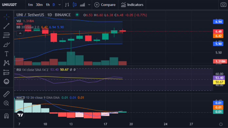
Task: Click the date 17 on time axis
Action: pyautogui.click(x=105, y=124)
